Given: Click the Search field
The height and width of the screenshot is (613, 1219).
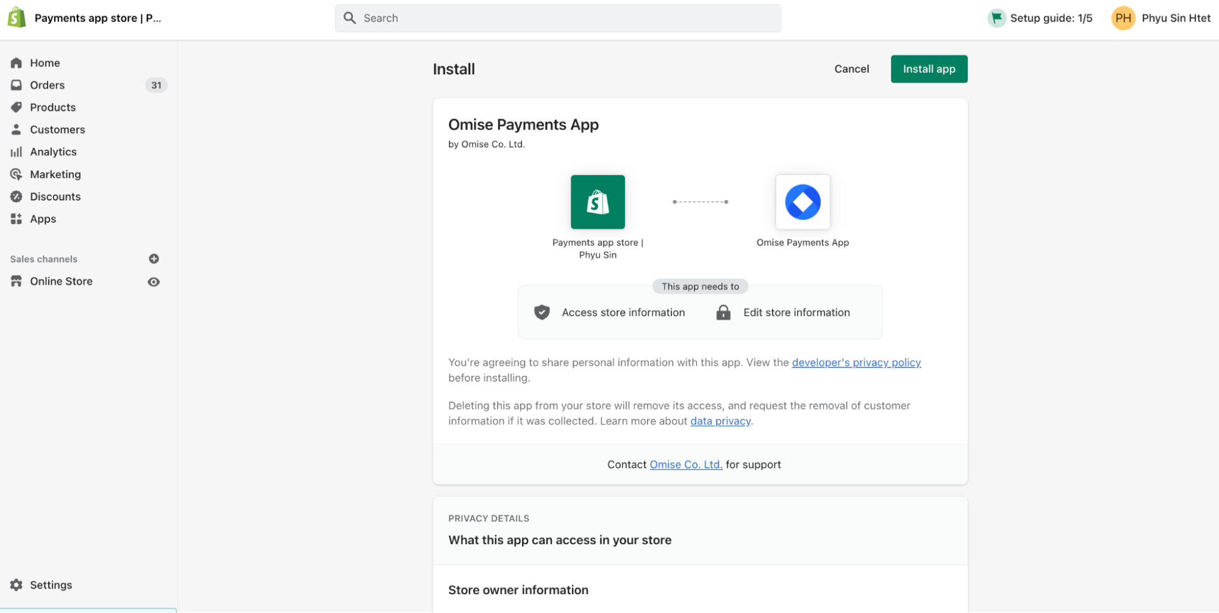Looking at the screenshot, I should [557, 18].
